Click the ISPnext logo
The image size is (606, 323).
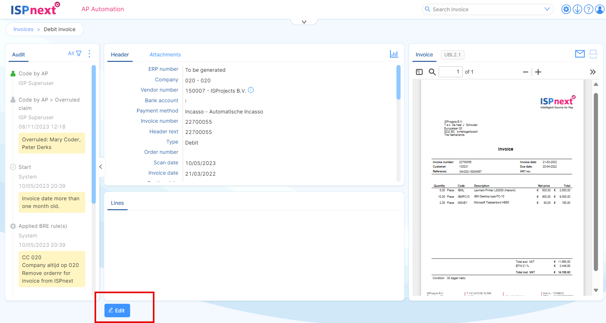pyautogui.click(x=35, y=9)
